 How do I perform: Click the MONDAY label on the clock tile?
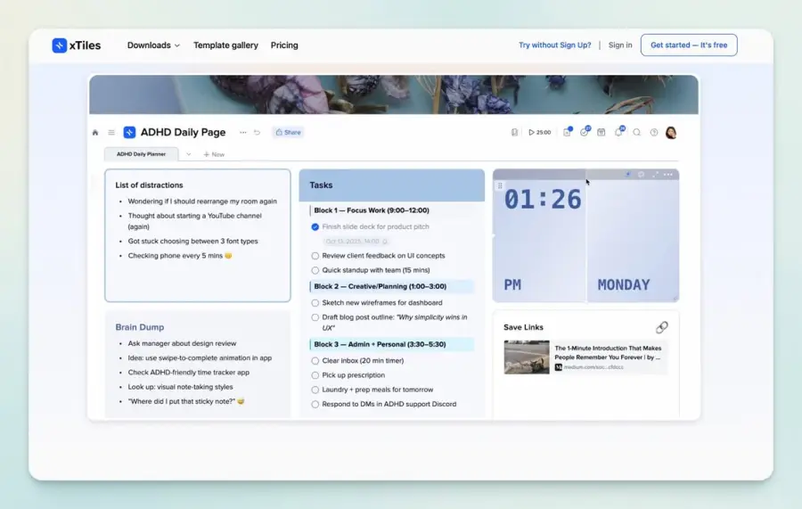pos(624,285)
